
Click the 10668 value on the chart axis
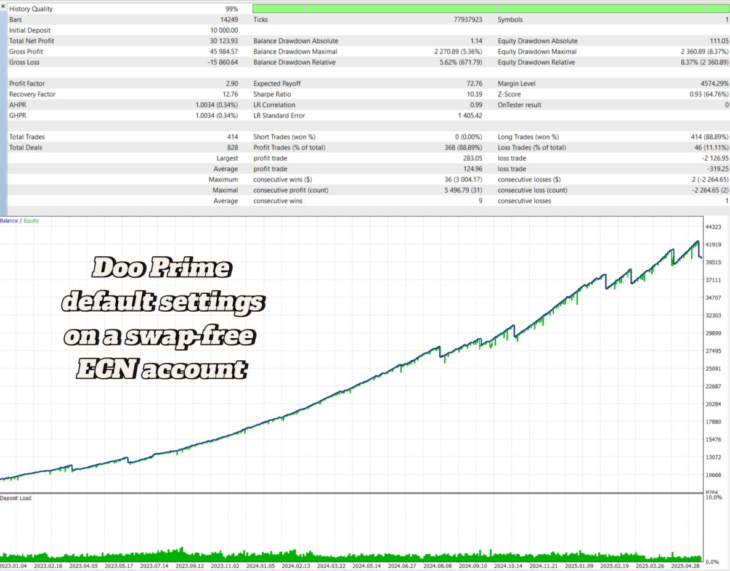pos(713,475)
